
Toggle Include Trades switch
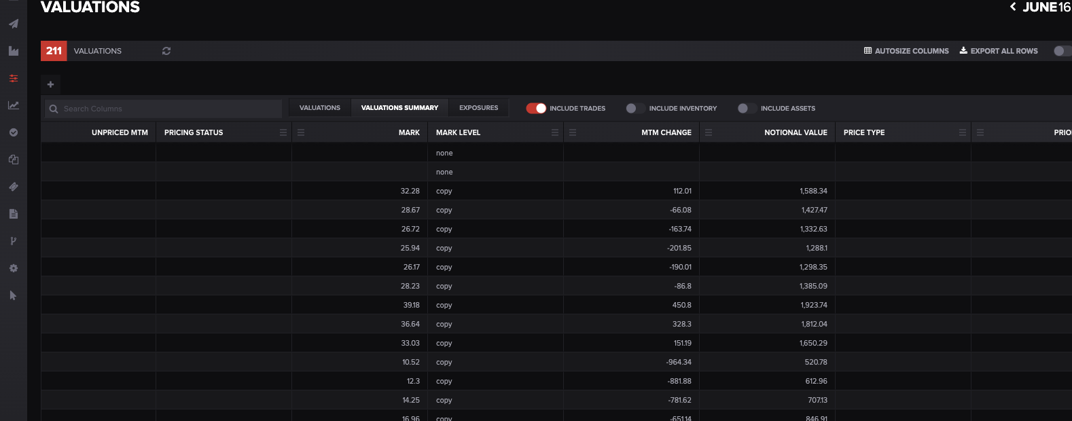coord(536,108)
